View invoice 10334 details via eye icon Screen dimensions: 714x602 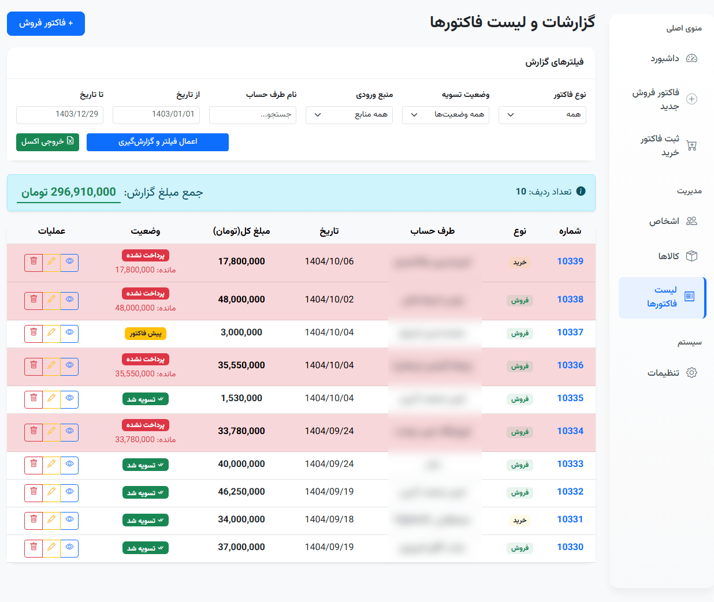tap(69, 432)
